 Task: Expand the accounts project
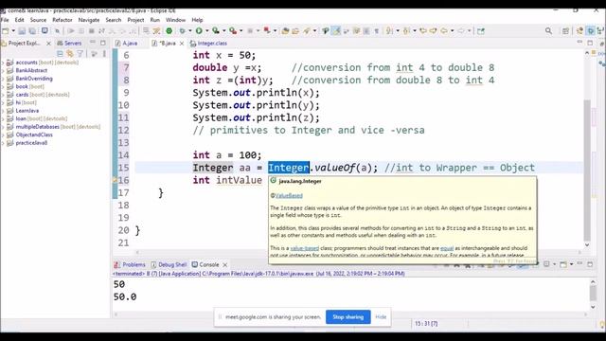click(3, 63)
